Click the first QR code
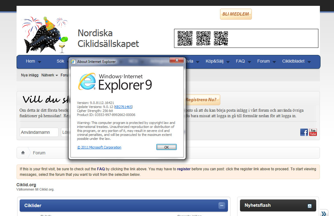This screenshot has height=216, width=334. click(185, 38)
